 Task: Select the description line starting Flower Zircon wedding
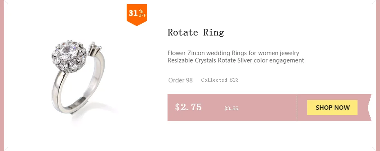(x=233, y=53)
